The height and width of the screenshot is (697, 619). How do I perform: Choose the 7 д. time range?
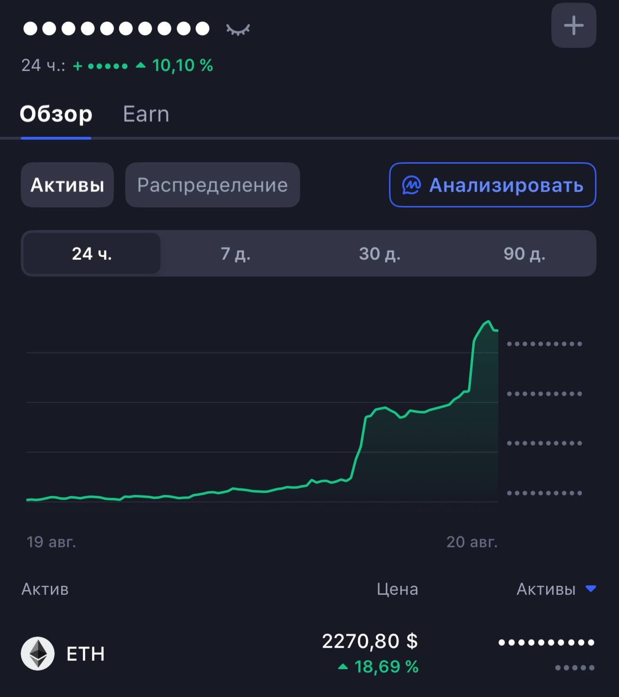pos(236,253)
